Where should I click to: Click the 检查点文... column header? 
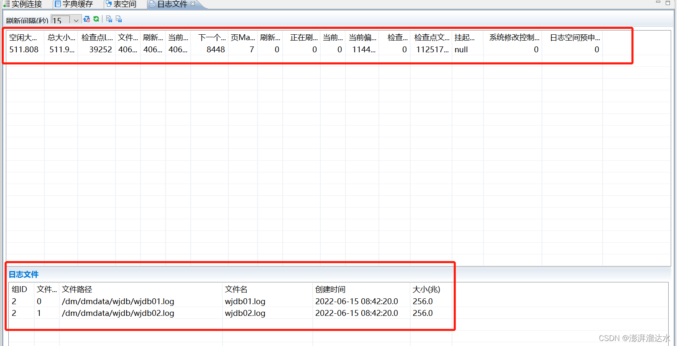point(432,38)
